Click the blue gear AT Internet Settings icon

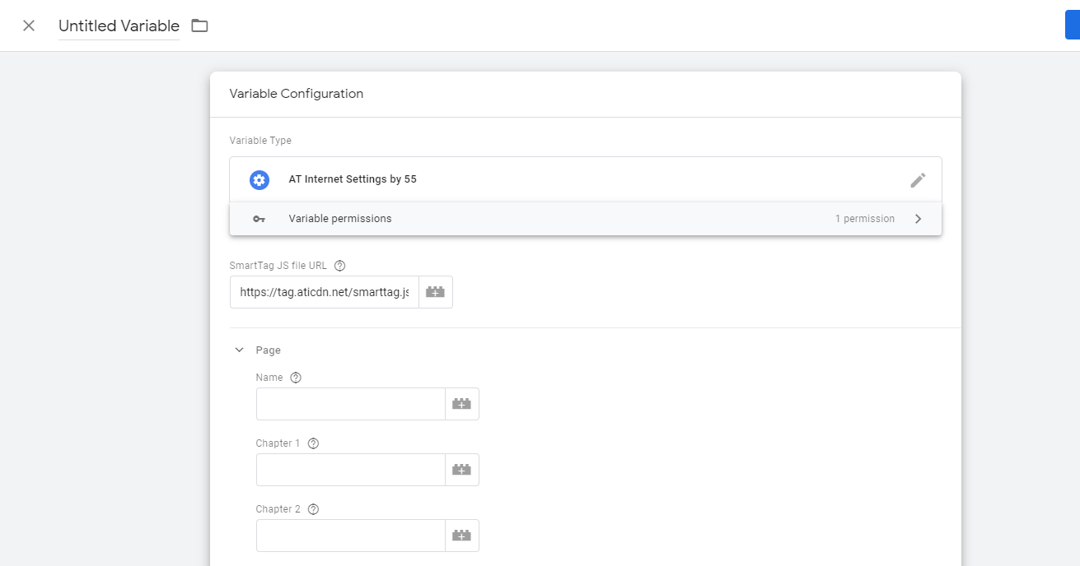[x=259, y=179]
